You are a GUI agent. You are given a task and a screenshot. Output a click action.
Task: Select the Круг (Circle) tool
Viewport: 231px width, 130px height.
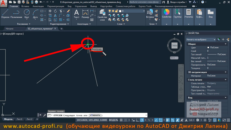pos(27,14)
